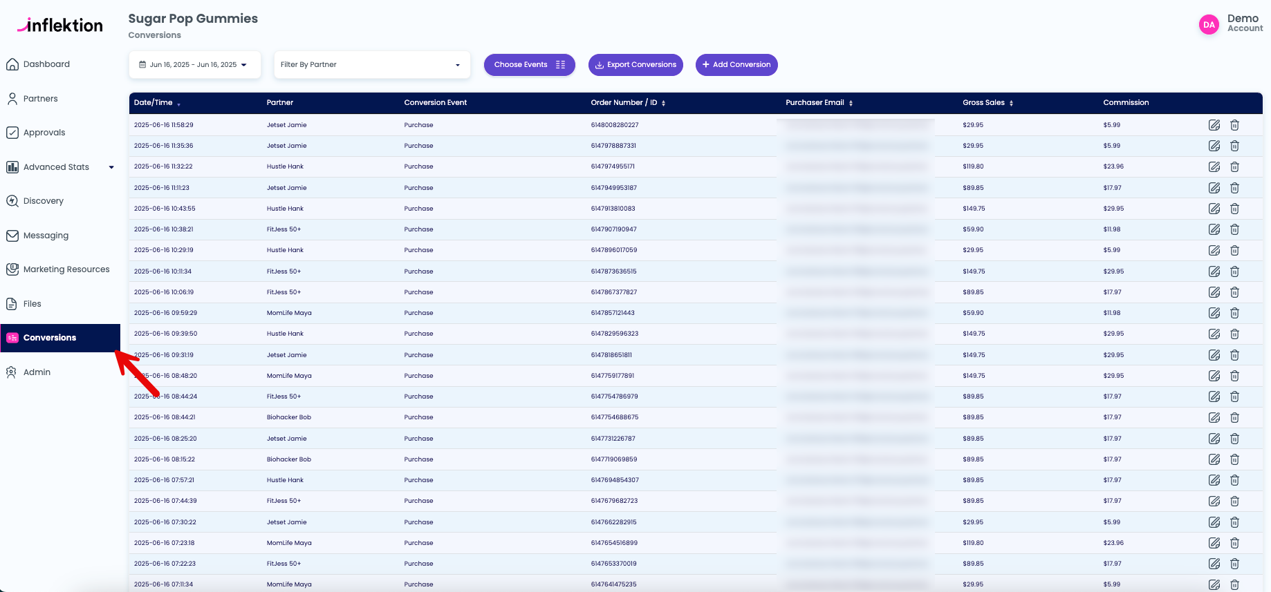Delete the 10:29:19 conversion
Screen dimensions: 1271x592
click(1234, 250)
